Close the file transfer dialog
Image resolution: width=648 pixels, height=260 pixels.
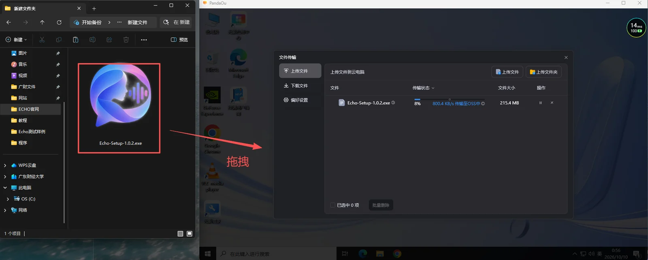coord(566,58)
